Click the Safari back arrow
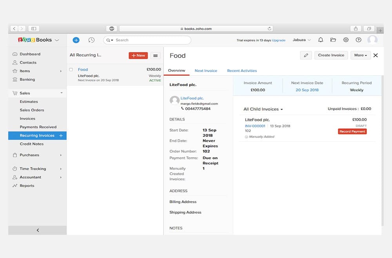Image resolution: width=392 pixels, height=258 pixels. [x=14, y=29]
